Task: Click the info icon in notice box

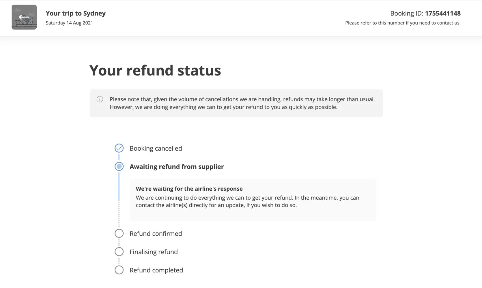Action: (100, 99)
